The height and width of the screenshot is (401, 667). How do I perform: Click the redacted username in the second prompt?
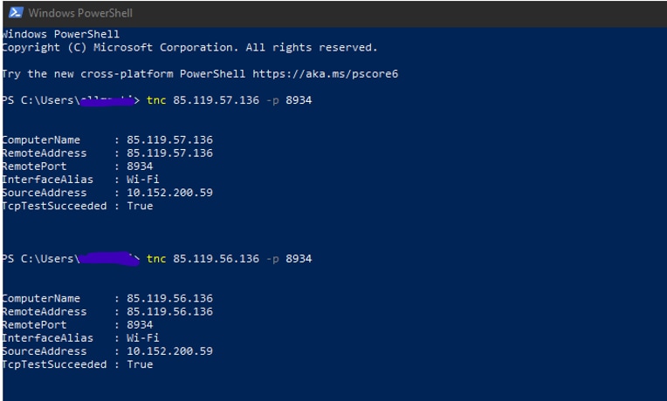[x=107, y=258]
